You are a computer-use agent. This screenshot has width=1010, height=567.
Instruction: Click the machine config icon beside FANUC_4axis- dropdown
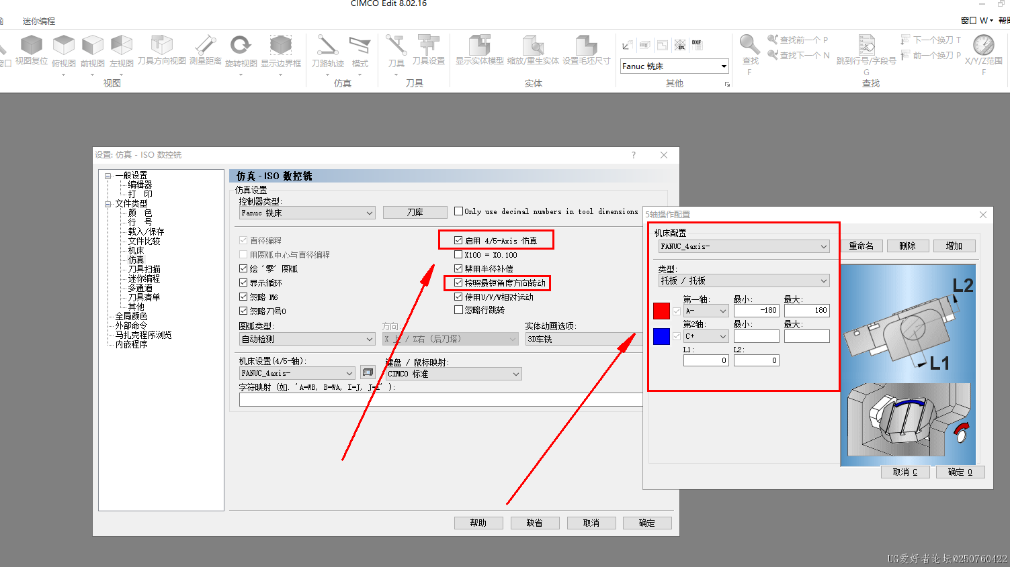click(368, 372)
